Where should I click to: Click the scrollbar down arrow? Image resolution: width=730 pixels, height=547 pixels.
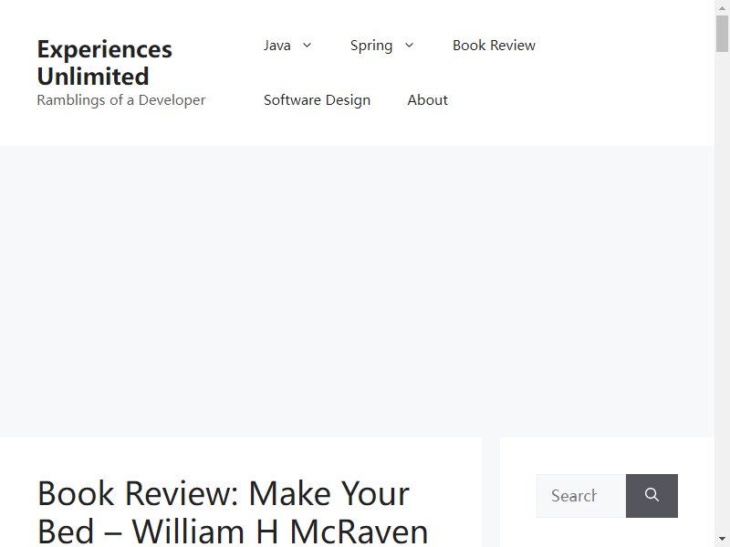pyautogui.click(x=722, y=540)
